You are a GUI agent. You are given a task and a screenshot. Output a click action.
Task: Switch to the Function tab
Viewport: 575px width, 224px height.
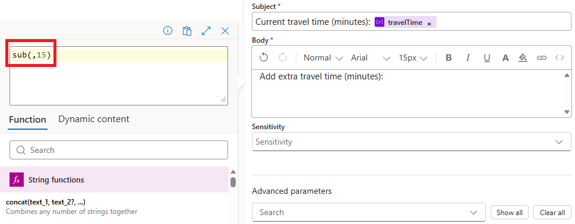27,119
